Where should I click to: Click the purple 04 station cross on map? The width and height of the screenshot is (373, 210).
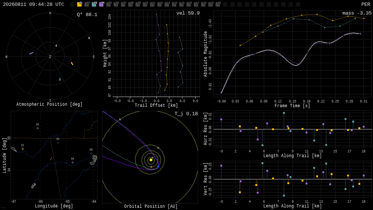tap(72, 162)
